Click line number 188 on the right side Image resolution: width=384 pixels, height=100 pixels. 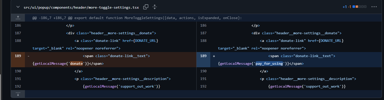coord(203,41)
